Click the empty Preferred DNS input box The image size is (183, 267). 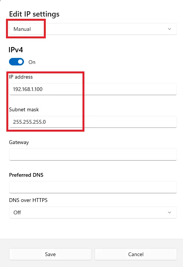pos(93,187)
